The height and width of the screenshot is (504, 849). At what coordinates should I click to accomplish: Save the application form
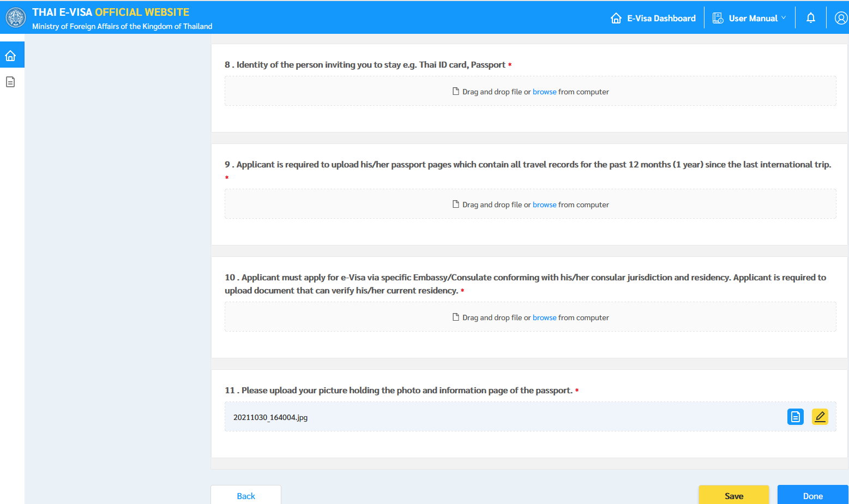pyautogui.click(x=734, y=495)
